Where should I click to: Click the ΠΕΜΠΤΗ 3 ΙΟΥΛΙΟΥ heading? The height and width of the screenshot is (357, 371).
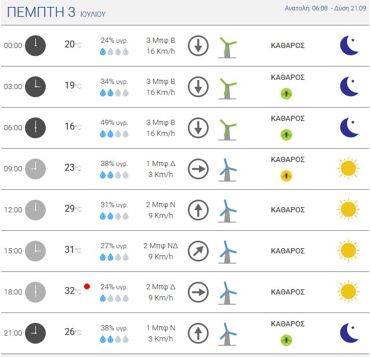(56, 12)
